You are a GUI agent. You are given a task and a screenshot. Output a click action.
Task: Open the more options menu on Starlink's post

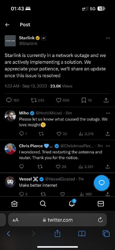pos(108,38)
